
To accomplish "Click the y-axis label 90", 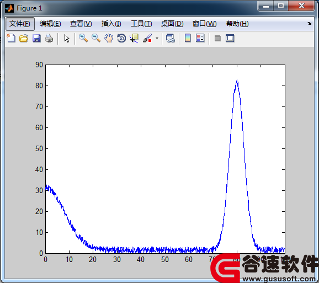I will pos(39,65).
